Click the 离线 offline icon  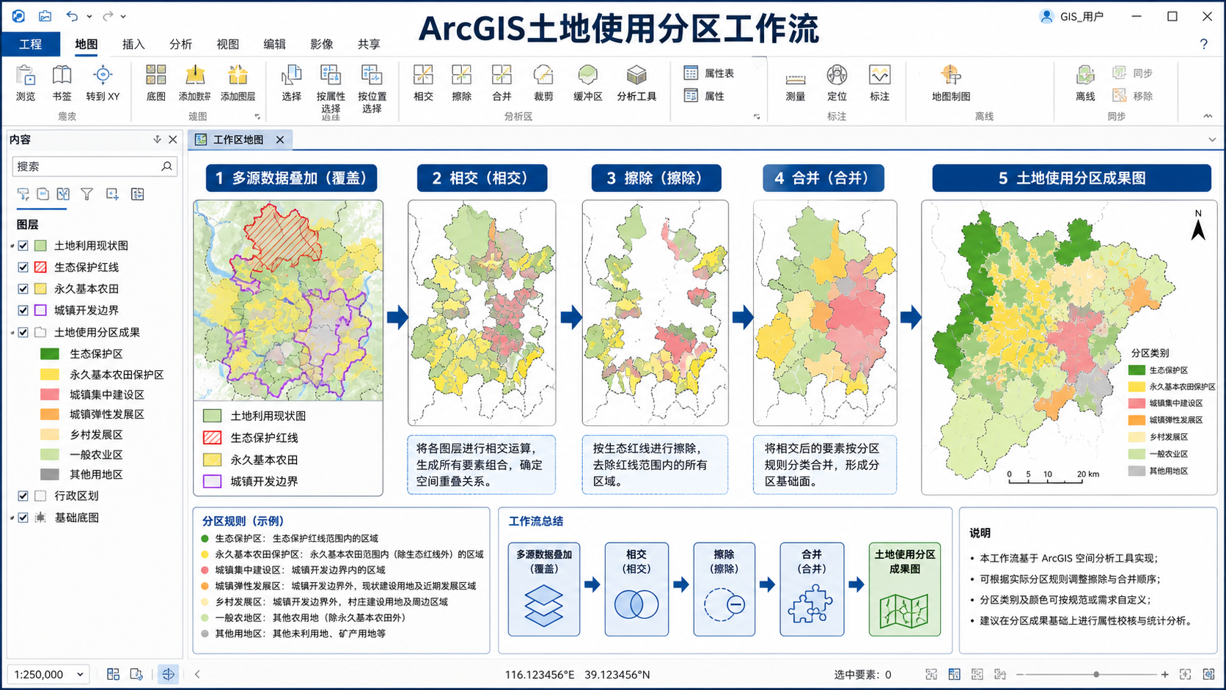1085,74
